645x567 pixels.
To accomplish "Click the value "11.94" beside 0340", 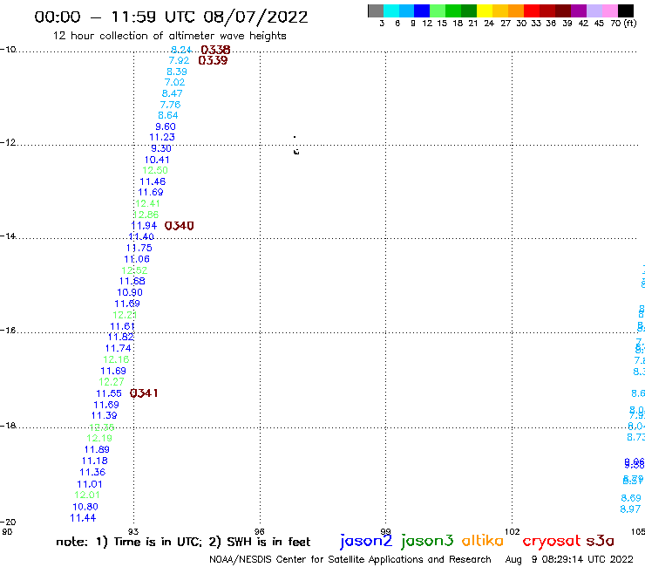I will point(144,226).
